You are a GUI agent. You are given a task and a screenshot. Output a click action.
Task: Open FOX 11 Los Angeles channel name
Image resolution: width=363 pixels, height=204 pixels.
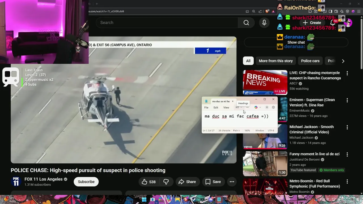pyautogui.click(x=43, y=179)
